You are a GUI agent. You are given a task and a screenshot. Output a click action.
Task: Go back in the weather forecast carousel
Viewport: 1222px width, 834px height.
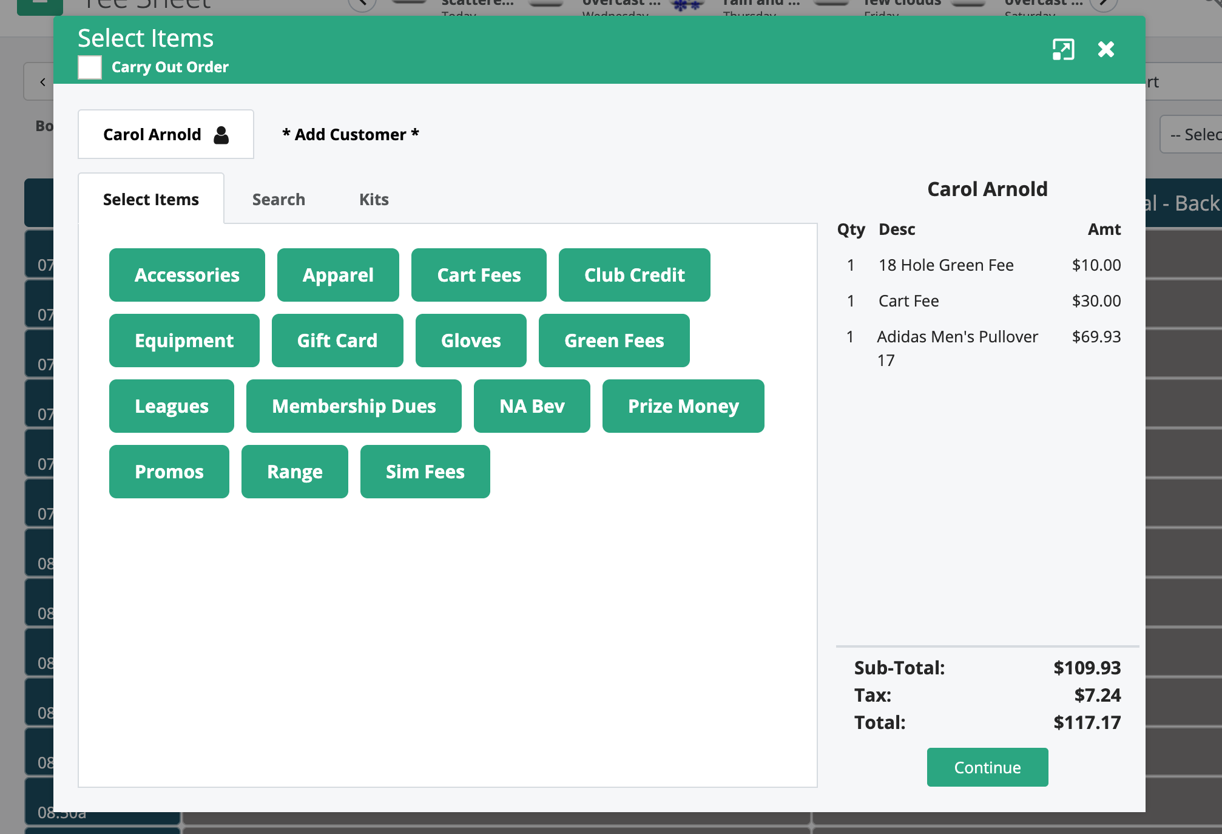pos(362,3)
